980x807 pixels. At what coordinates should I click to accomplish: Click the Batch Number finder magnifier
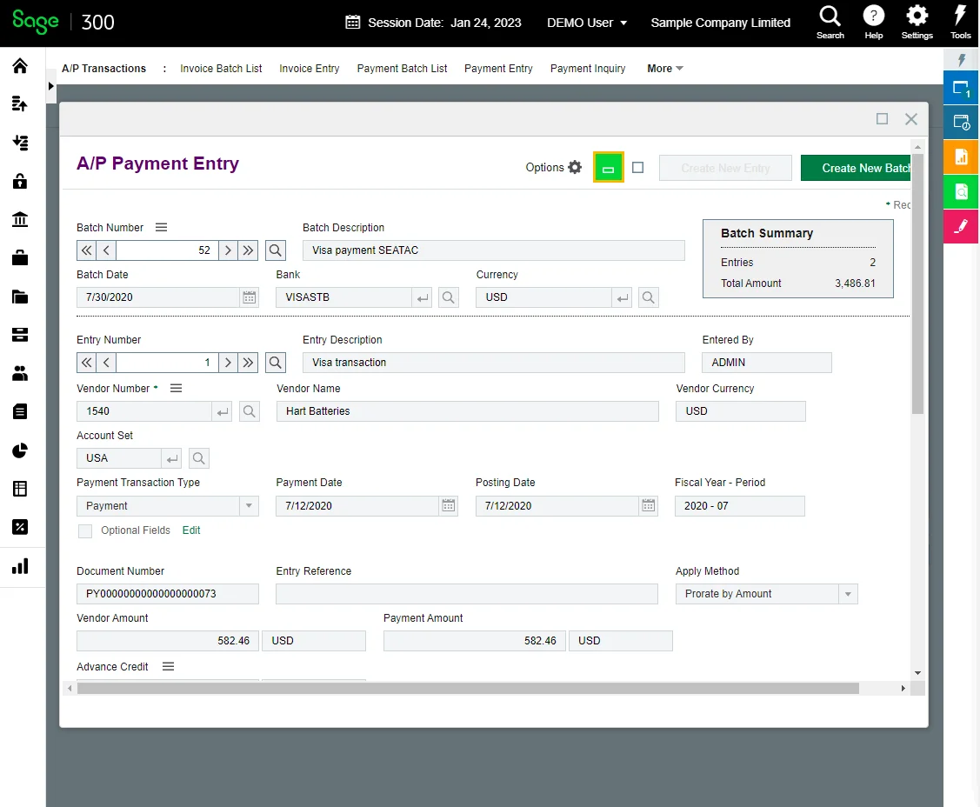click(275, 250)
